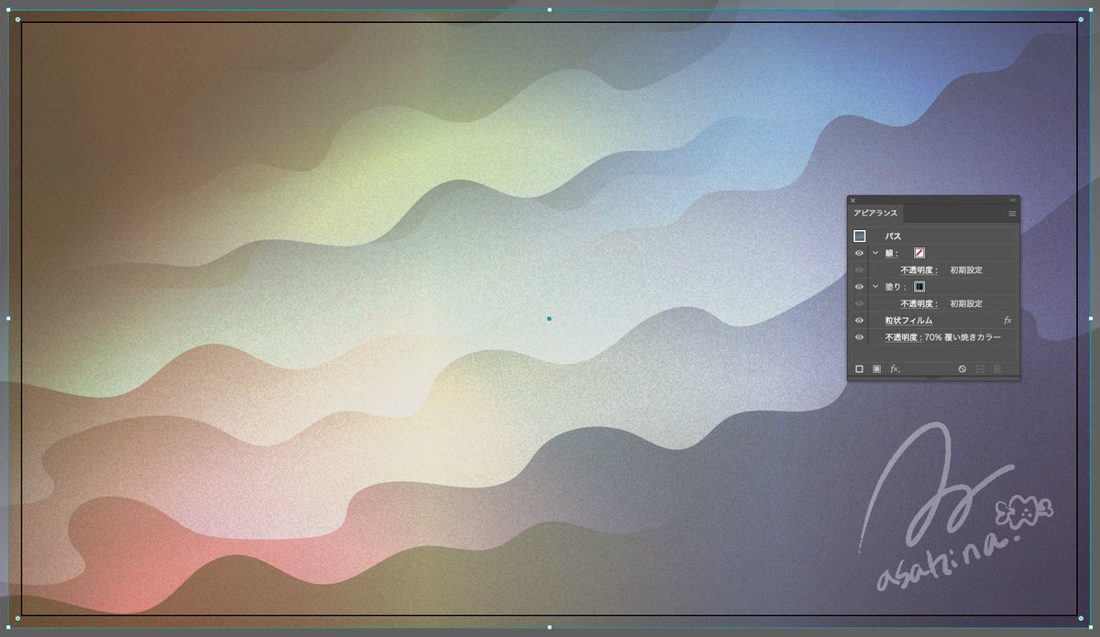Collapse the Appearance panel with the double arrows
The width and height of the screenshot is (1100, 637).
[1013, 200]
